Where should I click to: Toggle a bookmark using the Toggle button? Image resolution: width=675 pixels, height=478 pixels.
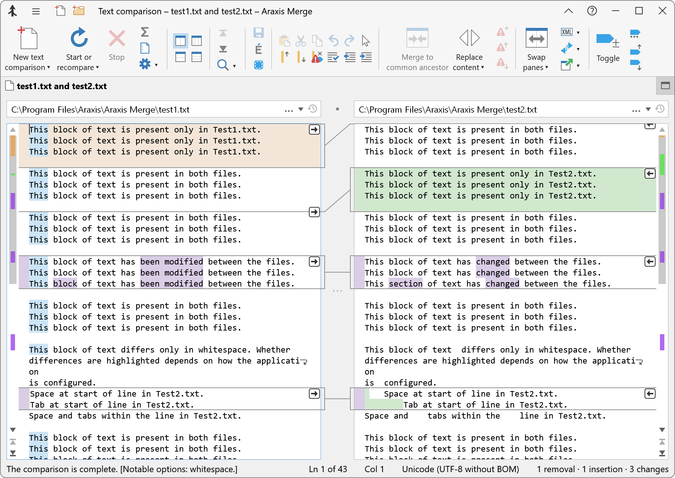click(607, 48)
